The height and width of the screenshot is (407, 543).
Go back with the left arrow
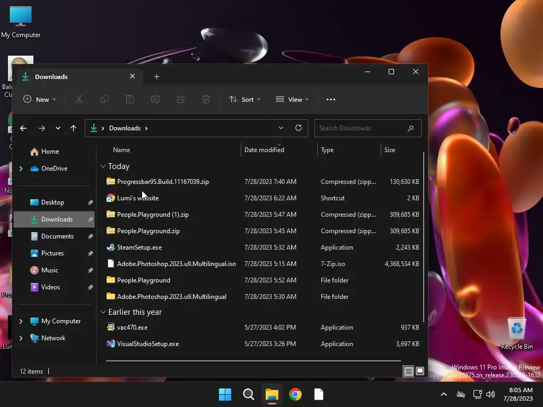23,128
